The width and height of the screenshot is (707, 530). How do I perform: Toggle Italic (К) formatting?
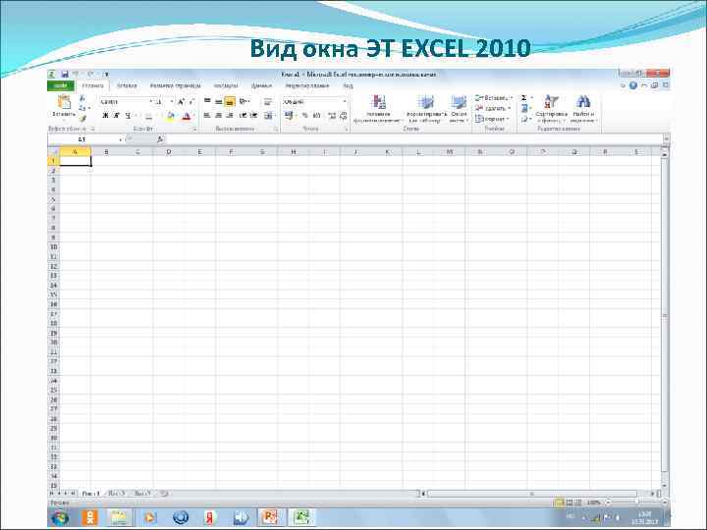pyautogui.click(x=116, y=116)
